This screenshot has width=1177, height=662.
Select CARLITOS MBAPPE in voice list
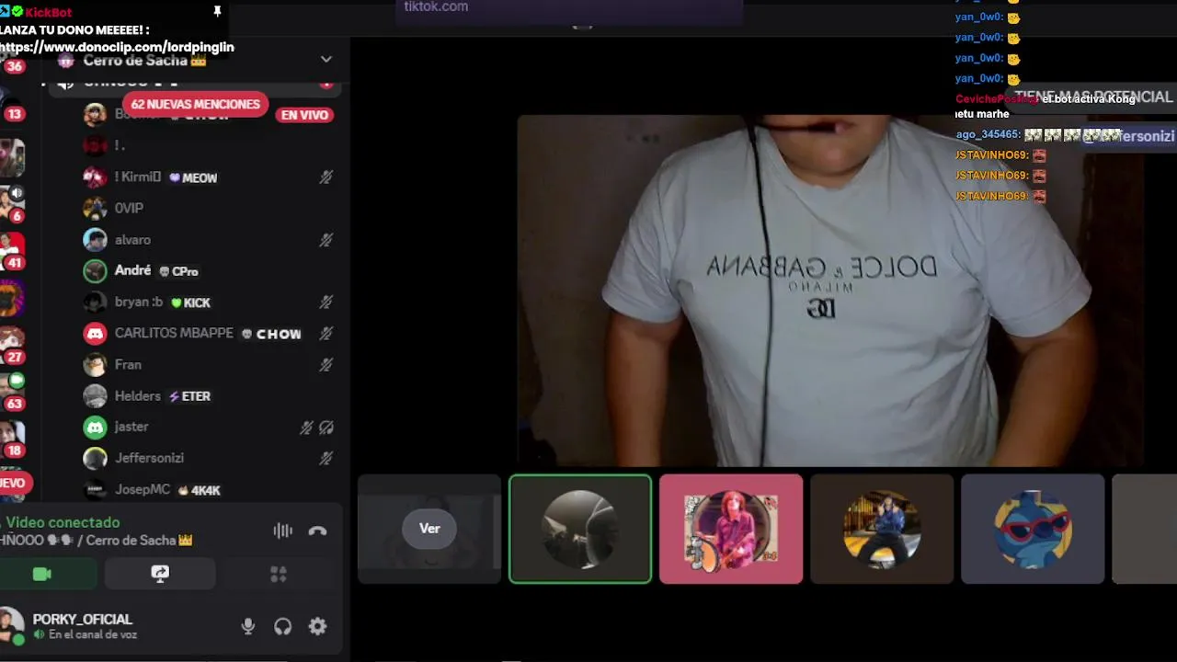coord(174,333)
